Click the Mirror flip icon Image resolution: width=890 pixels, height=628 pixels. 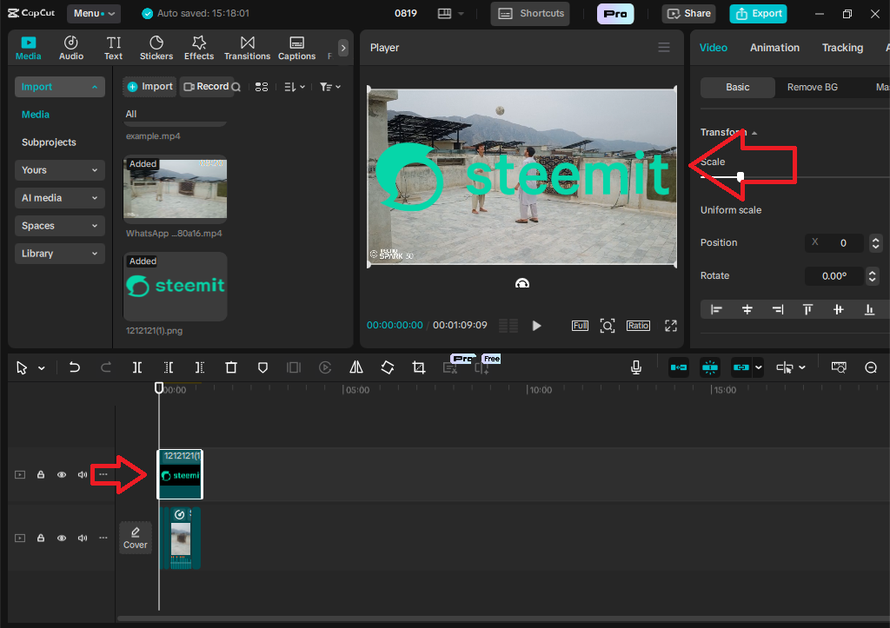click(356, 367)
